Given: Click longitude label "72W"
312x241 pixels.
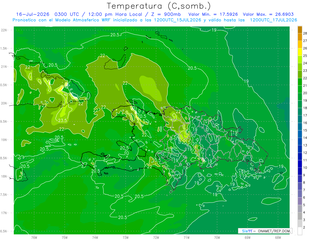Looking at the screenshot, I should point(156,238).
